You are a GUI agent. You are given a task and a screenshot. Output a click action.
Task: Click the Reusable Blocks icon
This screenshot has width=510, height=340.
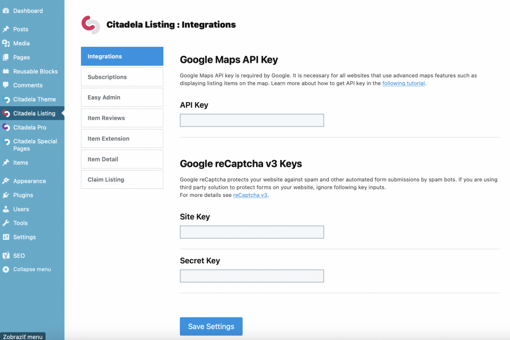click(6, 71)
